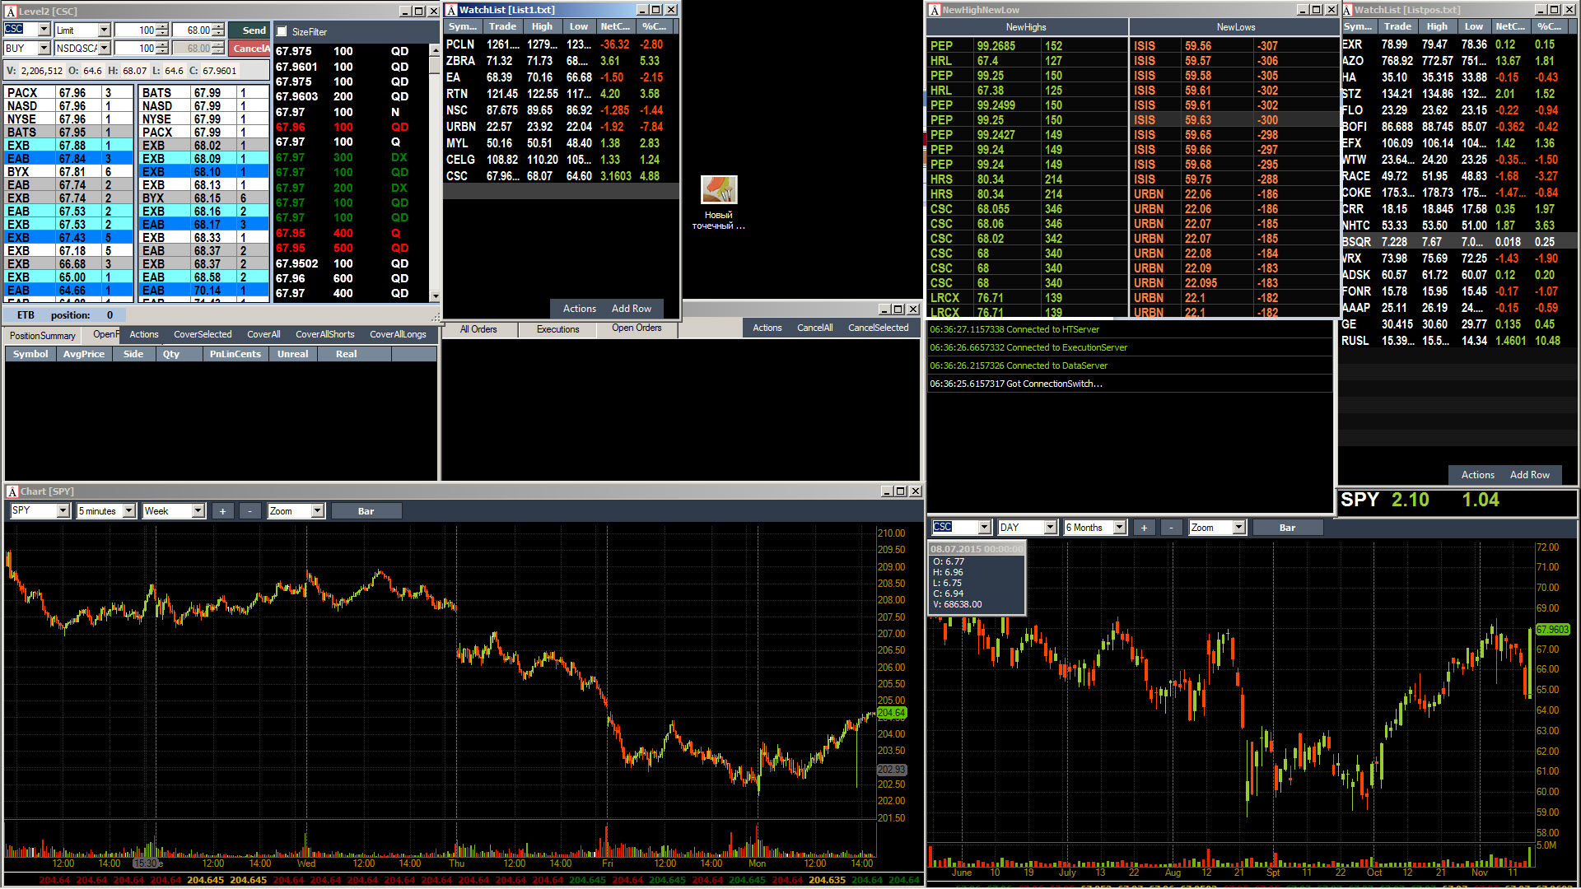Open the Limit order type dropdown

pos(105,30)
